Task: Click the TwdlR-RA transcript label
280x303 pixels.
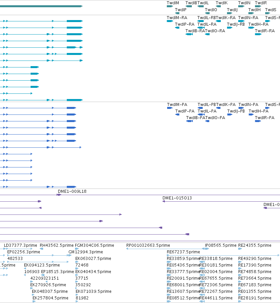Action: [265, 31]
